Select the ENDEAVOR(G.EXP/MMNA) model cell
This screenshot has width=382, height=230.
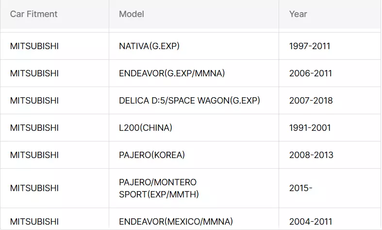pos(172,73)
